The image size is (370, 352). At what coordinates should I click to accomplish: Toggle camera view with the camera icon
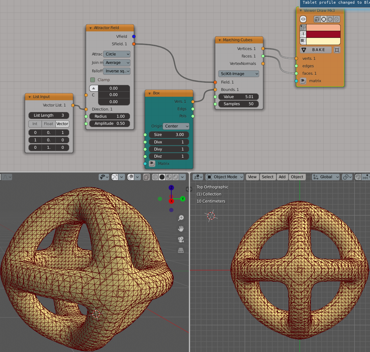coord(181,240)
